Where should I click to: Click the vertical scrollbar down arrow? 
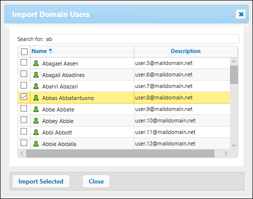click(x=234, y=145)
